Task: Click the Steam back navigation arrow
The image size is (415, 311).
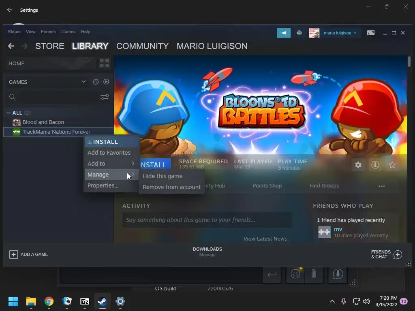Action: [x=11, y=46]
